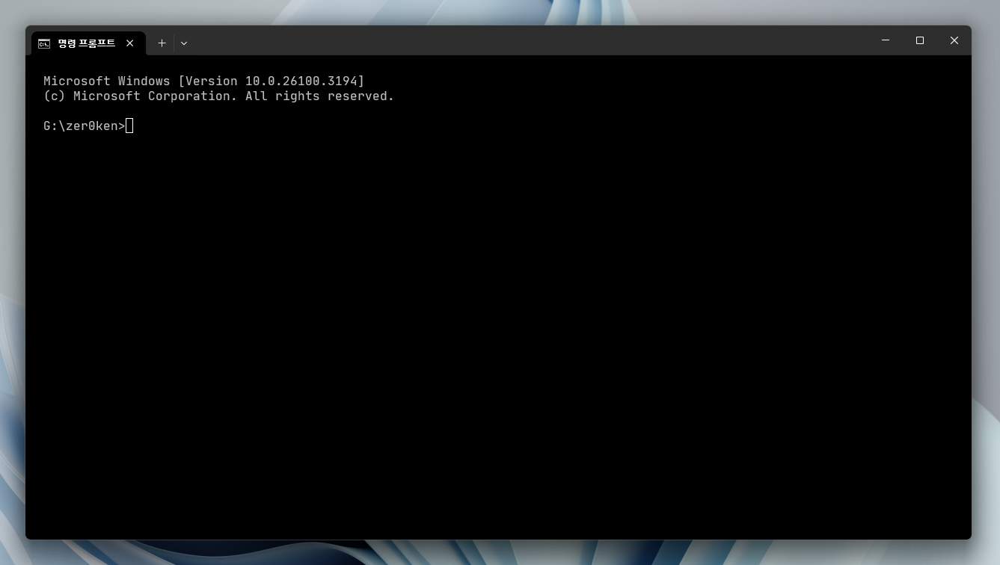Open a new tab with plus button
Screen dimensions: 1000x565
pos(162,43)
